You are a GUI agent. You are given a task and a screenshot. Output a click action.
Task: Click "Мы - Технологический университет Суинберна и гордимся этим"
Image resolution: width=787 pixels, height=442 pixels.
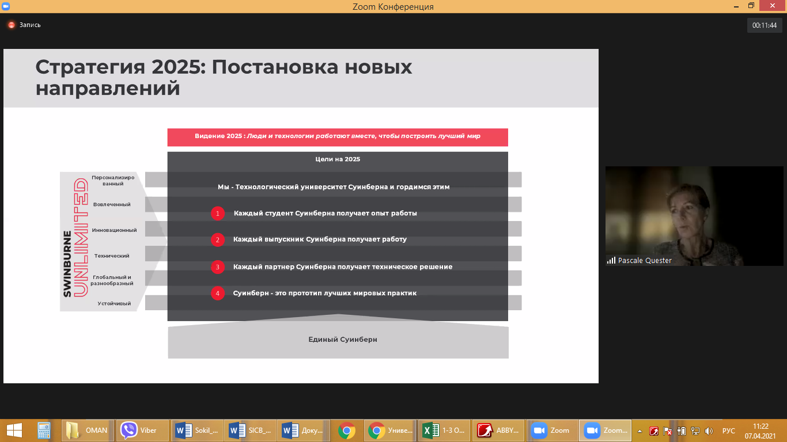click(x=334, y=186)
